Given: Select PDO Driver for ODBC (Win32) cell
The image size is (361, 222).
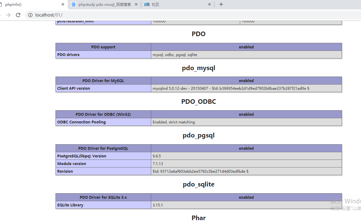Looking at the screenshot, I should [x=103, y=114].
